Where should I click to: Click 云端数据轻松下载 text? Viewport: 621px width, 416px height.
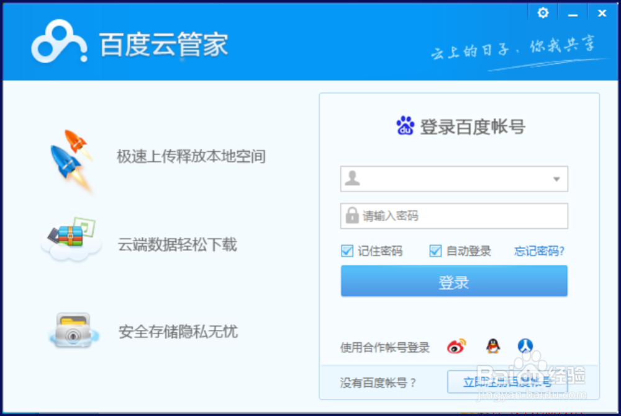tap(177, 245)
